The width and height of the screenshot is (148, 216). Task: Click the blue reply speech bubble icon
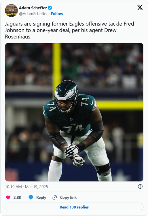pyautogui.click(x=31, y=197)
